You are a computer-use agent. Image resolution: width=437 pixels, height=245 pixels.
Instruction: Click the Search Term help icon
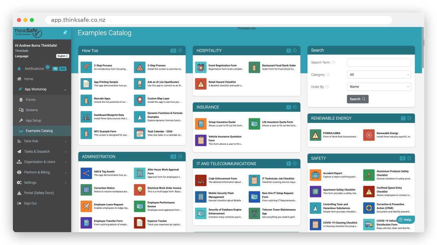coord(333,62)
